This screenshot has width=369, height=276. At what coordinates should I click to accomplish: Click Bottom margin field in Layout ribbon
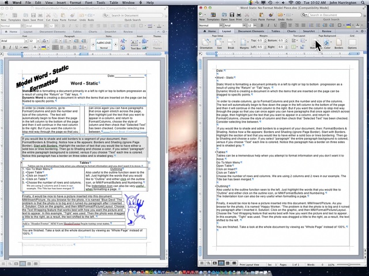pyautogui.click(x=281, y=41)
